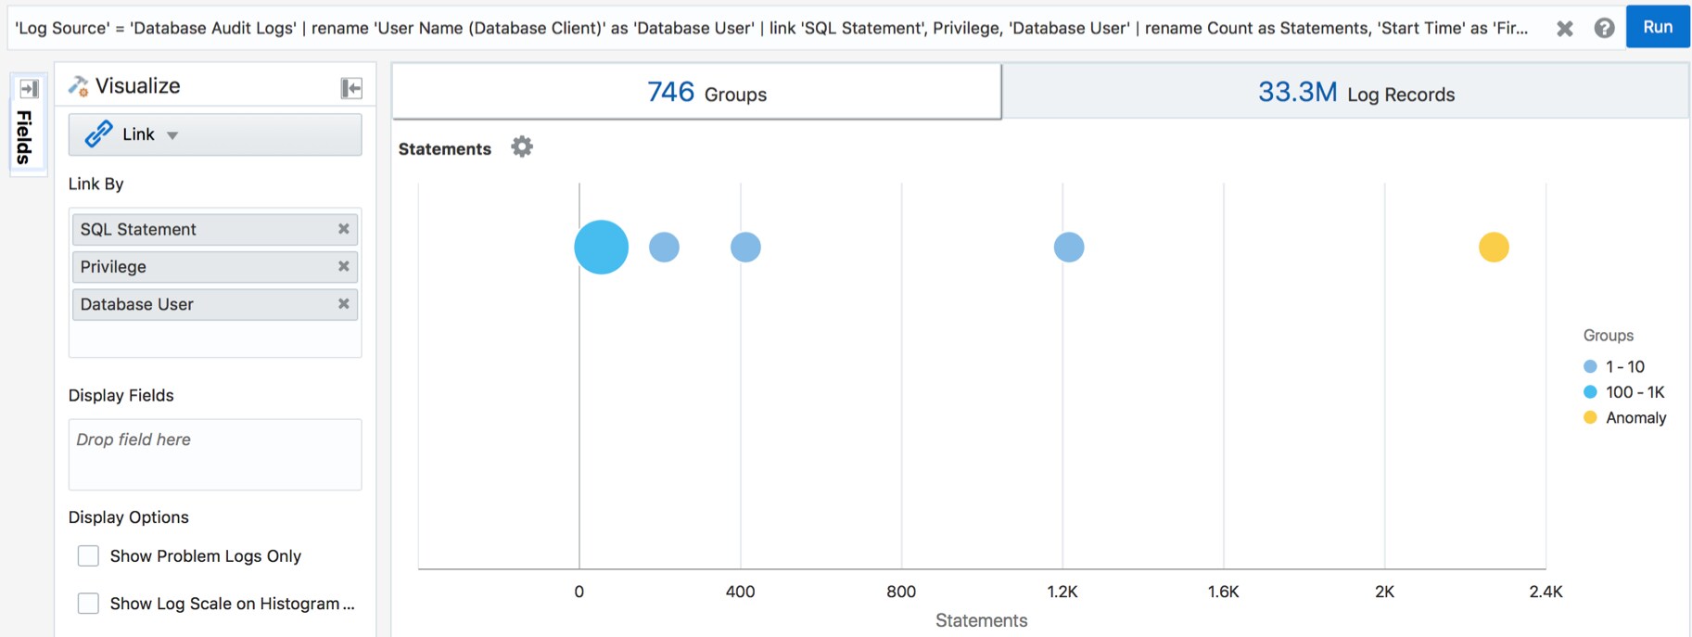Toggle Show Log Scale on Histogram
The image size is (1692, 637).
89,604
